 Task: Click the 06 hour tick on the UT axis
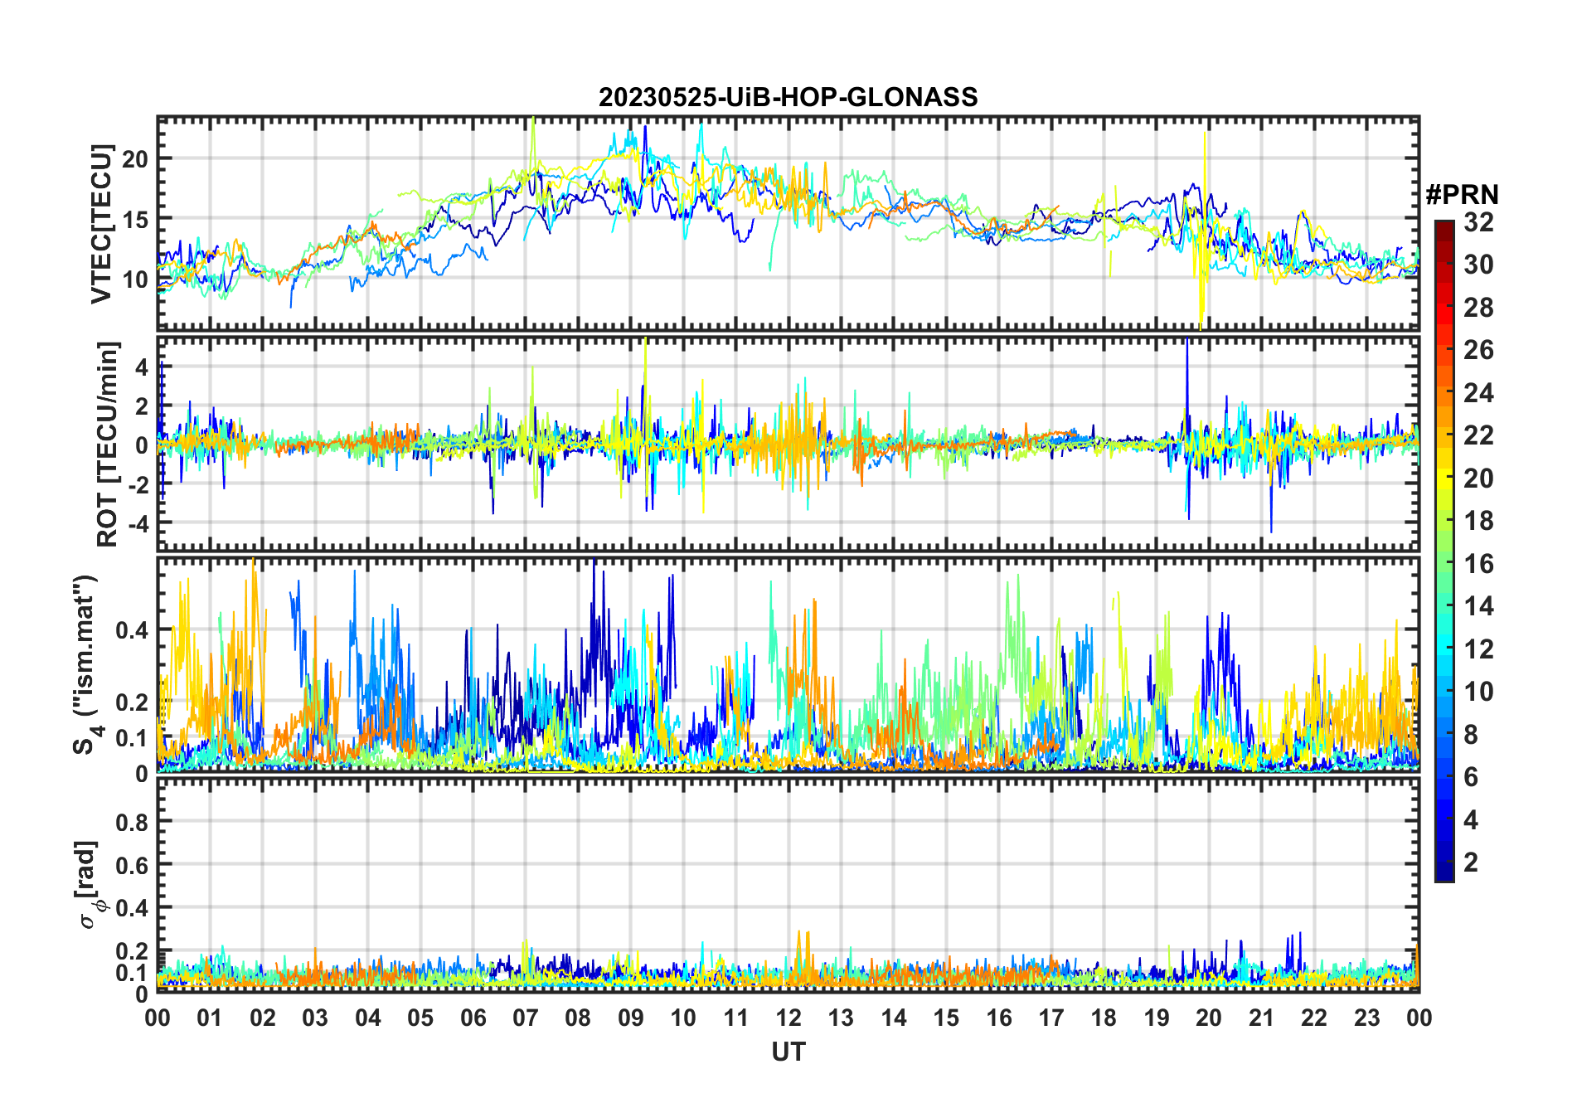[473, 1018]
